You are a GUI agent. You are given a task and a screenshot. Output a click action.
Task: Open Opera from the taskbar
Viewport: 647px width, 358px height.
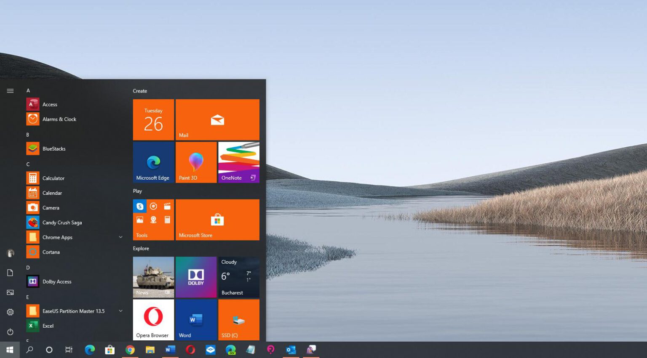coord(190,350)
